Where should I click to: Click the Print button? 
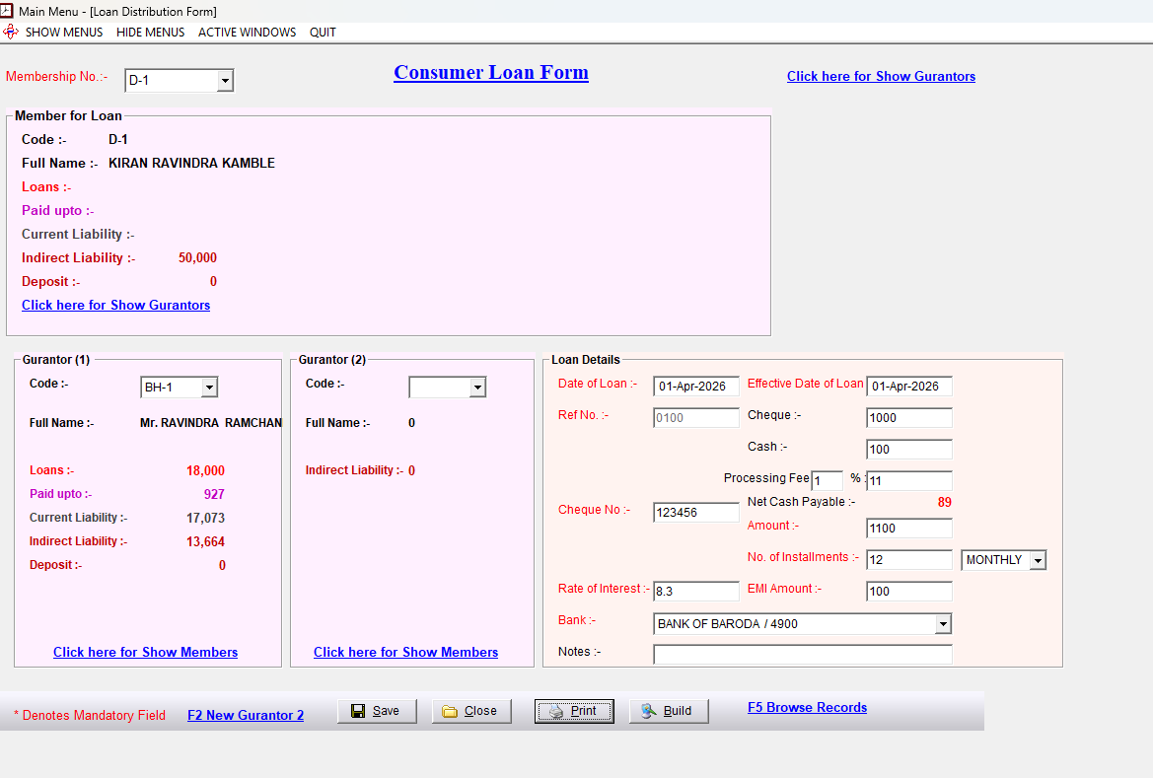[x=574, y=711]
